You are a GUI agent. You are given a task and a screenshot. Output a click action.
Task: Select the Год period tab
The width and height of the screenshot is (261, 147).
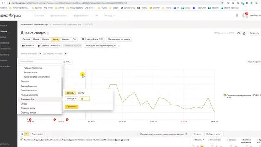(x=74, y=39)
